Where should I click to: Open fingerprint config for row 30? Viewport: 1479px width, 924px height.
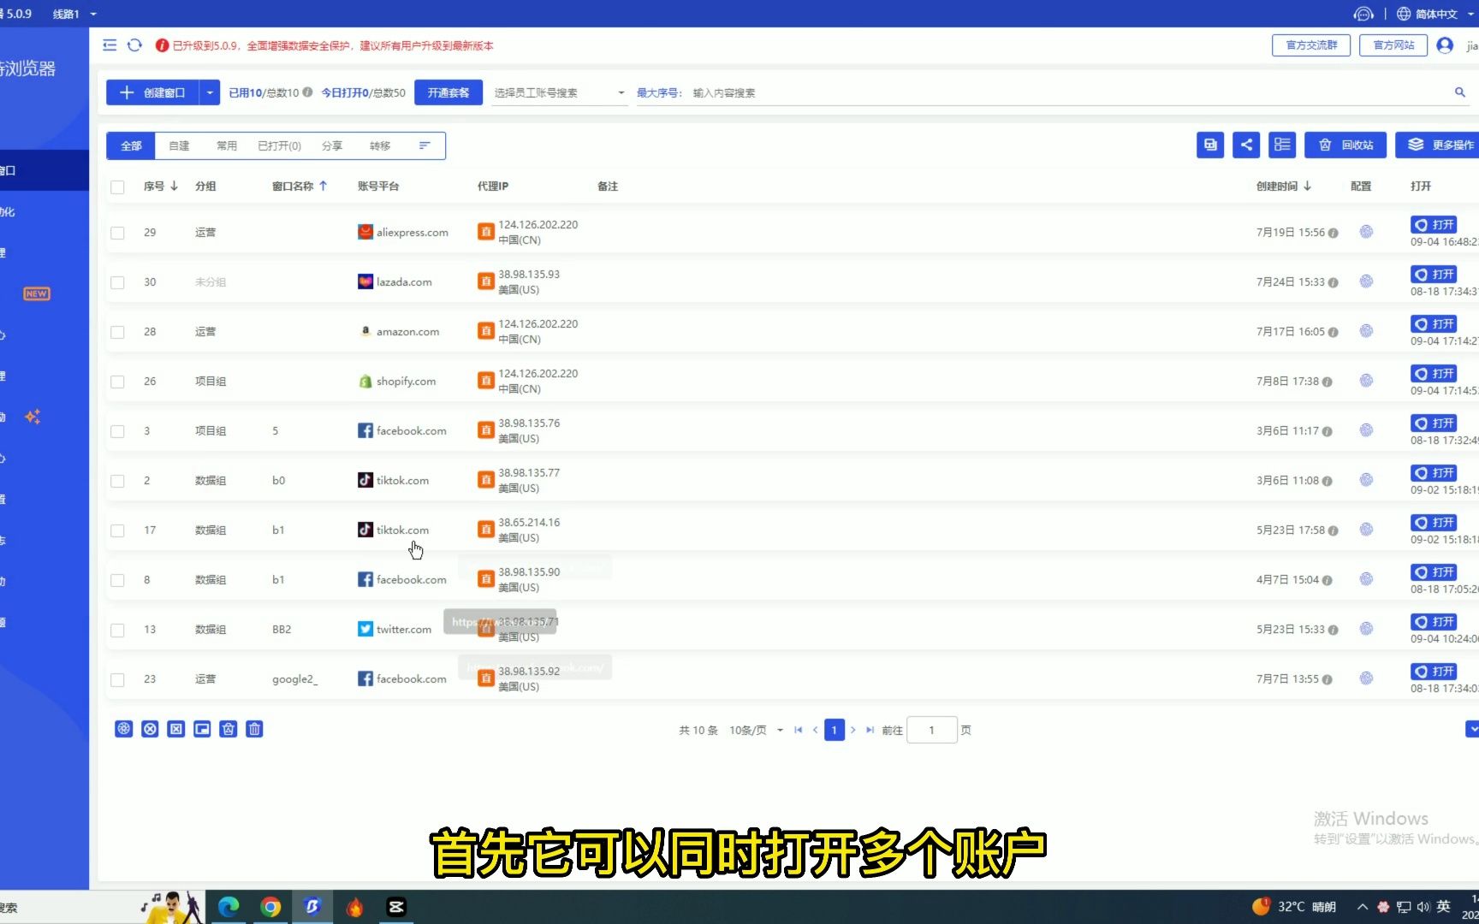[x=1366, y=281]
